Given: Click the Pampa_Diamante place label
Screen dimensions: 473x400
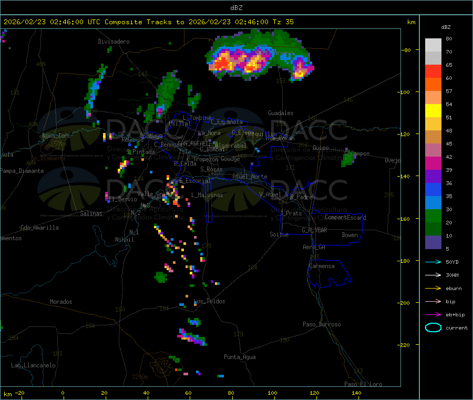Looking at the screenshot, I should (x=22, y=171).
